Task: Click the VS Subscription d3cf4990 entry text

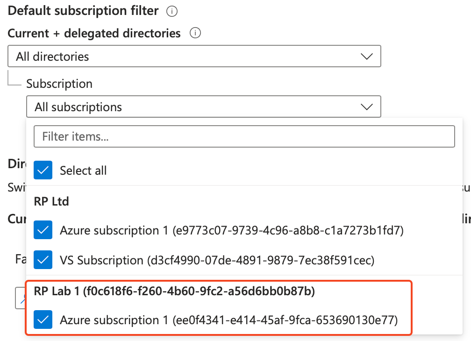Action: coord(217,259)
